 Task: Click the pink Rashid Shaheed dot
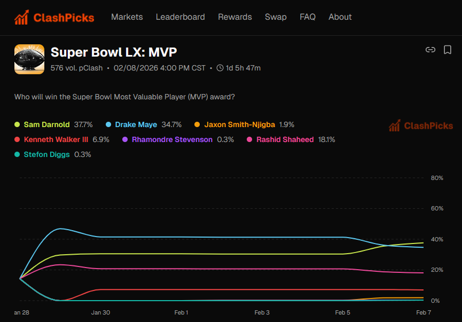click(x=249, y=140)
